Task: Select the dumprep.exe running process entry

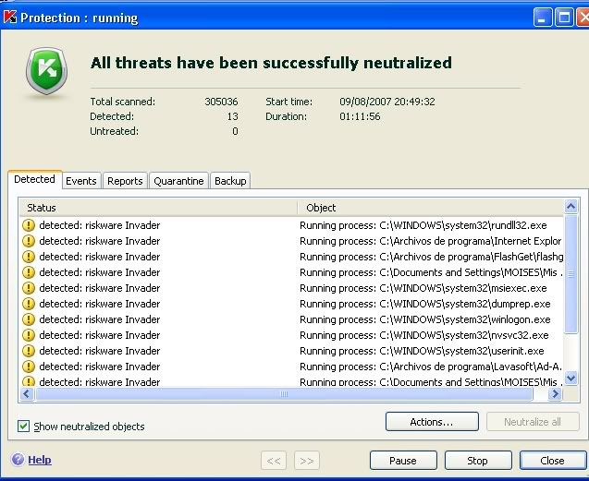Action: (x=291, y=304)
